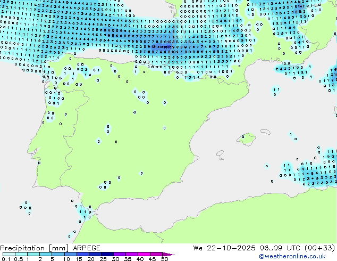The height and width of the screenshot is (261, 337).
Task: Click the date text '22-10-2025'
Action: pos(231,248)
